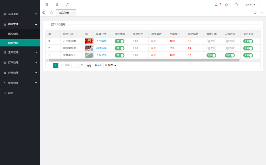Viewport: 266px width, 165px height.
Task: Open product thumbnail for ID 2
Action: [89, 48]
